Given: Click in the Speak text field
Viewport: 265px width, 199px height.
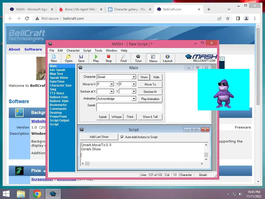Looking at the screenshot, I should point(129,107).
